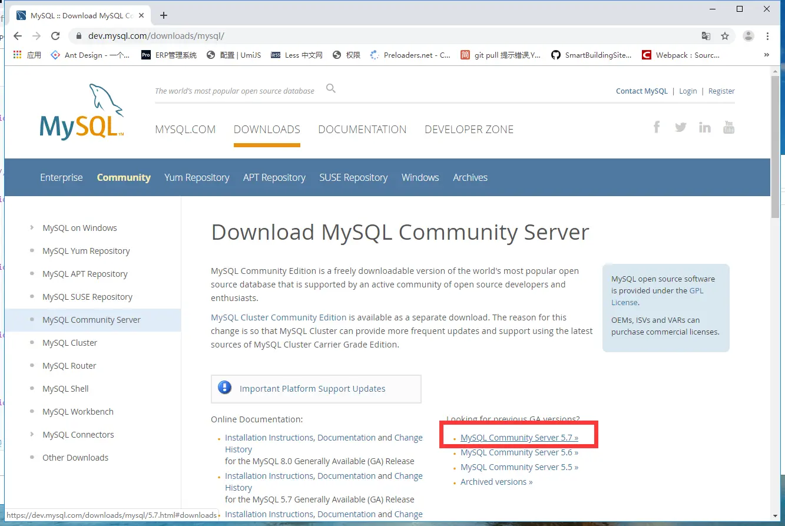
Task: Open the MySQL Cluster Community Edition link
Action: pos(279,317)
